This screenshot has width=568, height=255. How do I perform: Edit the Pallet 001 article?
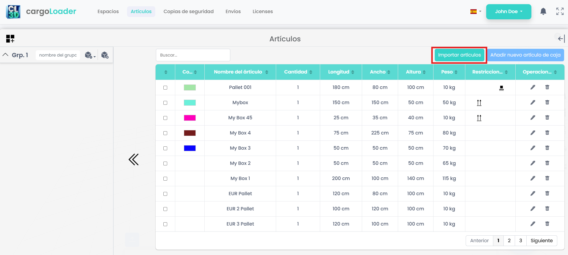533,87
